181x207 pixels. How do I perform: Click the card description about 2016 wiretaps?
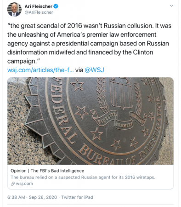[x=83, y=177]
